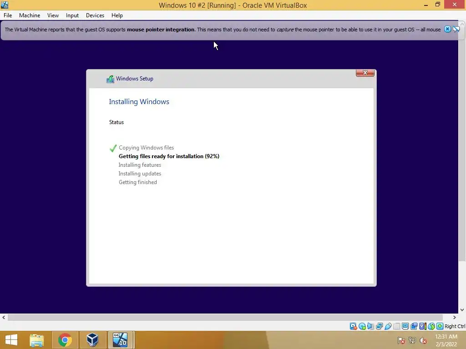The height and width of the screenshot is (349, 466).
Task: Click the horizontal scrollbar right arrow
Action: click(x=455, y=317)
